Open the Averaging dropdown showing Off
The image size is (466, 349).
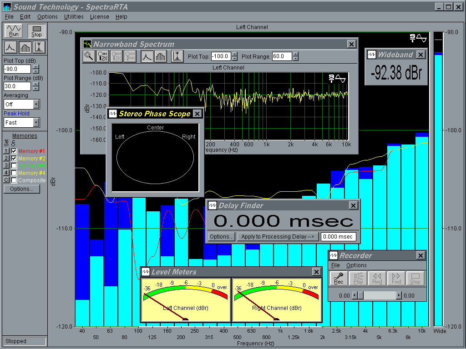(x=36, y=105)
